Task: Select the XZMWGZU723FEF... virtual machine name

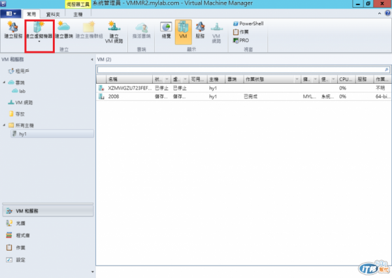Action: [129, 88]
